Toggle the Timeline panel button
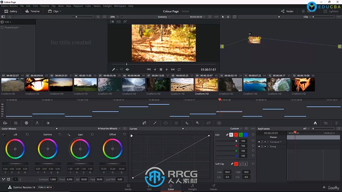The height and width of the screenshot is (192, 342). click(32, 11)
